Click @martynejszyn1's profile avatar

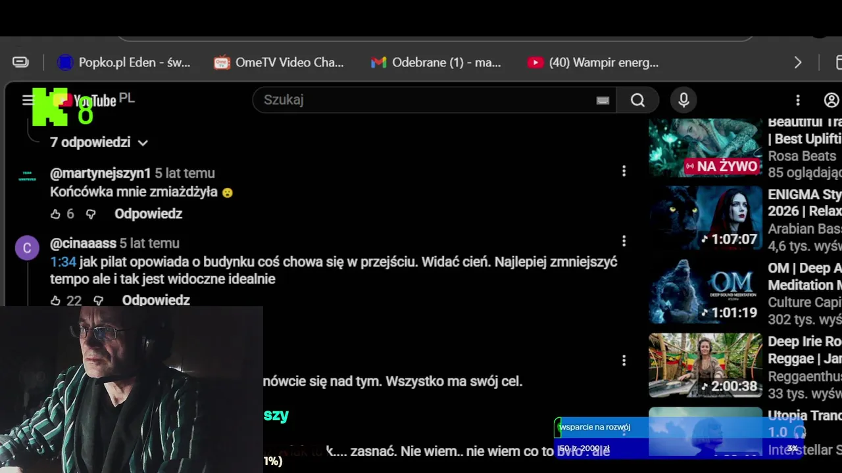[x=27, y=175]
